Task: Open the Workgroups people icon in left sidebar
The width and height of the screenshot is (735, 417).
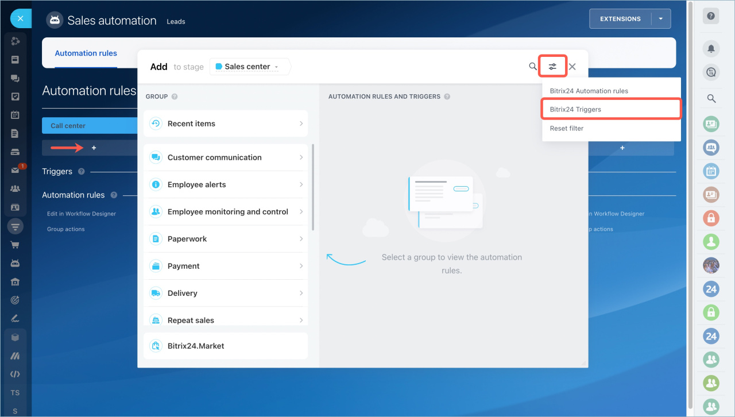Action: [16, 189]
